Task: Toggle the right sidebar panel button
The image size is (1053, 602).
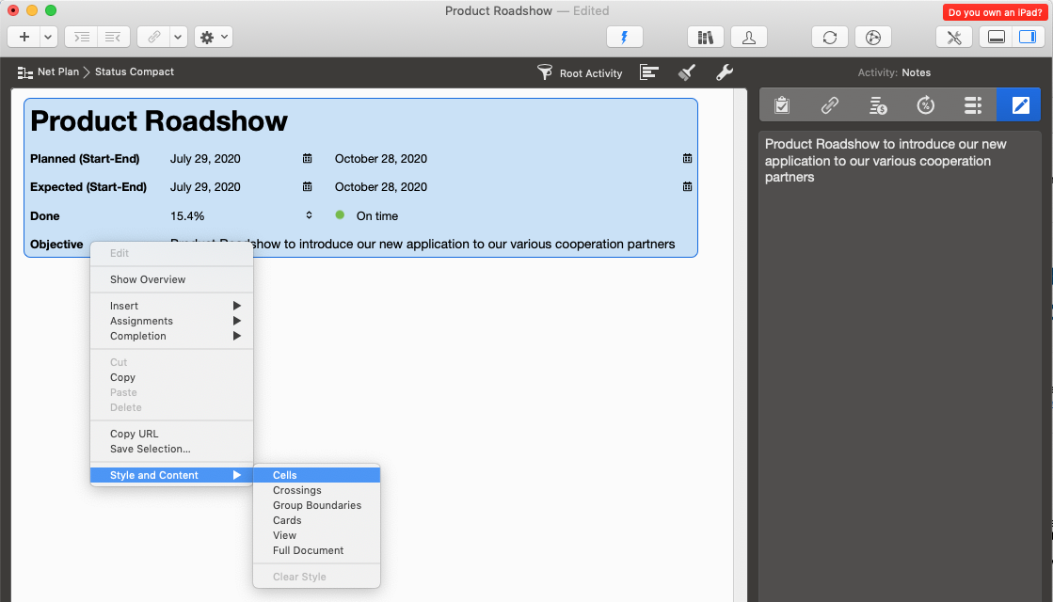Action: pyautogui.click(x=1021, y=37)
